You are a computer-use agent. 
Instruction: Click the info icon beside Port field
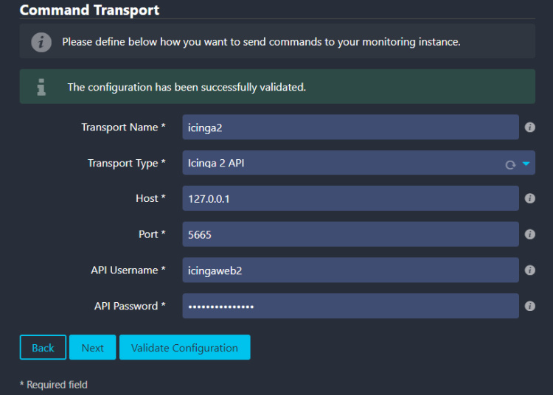coord(529,234)
